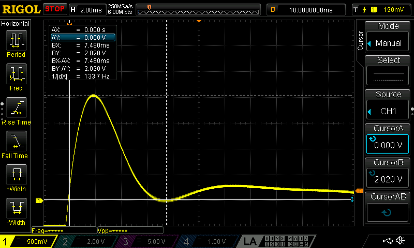
Task: Toggle channel 2 2.00 V tab
Action: 87,241
